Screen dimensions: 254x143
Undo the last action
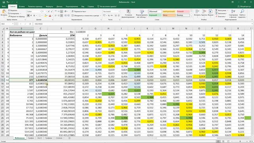[x=8, y=2]
